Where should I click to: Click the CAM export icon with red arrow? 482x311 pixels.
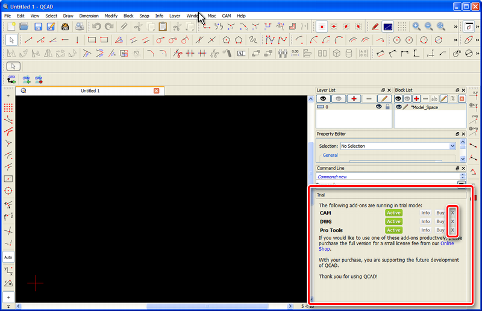[39, 80]
